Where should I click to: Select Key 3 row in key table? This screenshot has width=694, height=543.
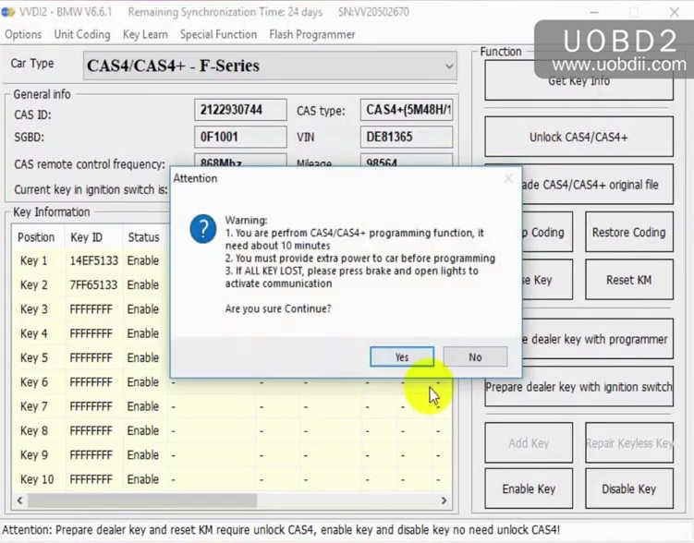coord(91,309)
